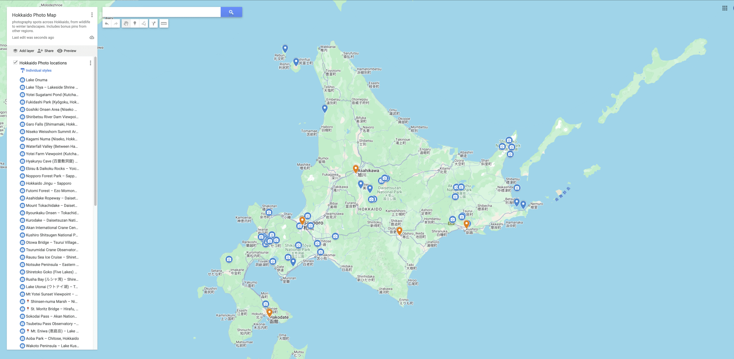Click the Share button
The image size is (734, 359).
click(x=46, y=51)
